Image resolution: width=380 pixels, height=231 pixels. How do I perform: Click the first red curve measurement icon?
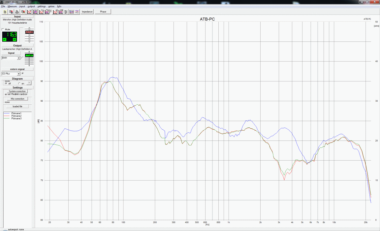click(29, 12)
